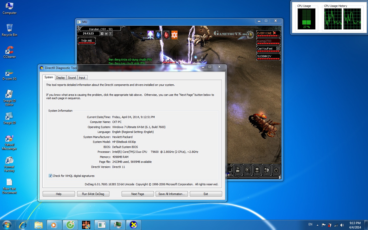Screen dimensions: 368x230
Task: Open Windows Explorer from the taskbar
Action: 38,225
